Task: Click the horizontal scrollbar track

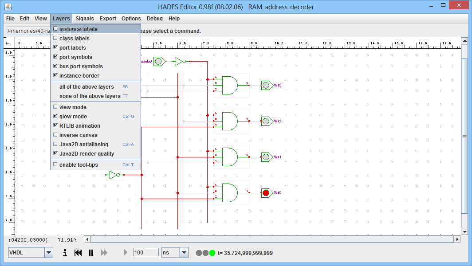Action: point(272,239)
